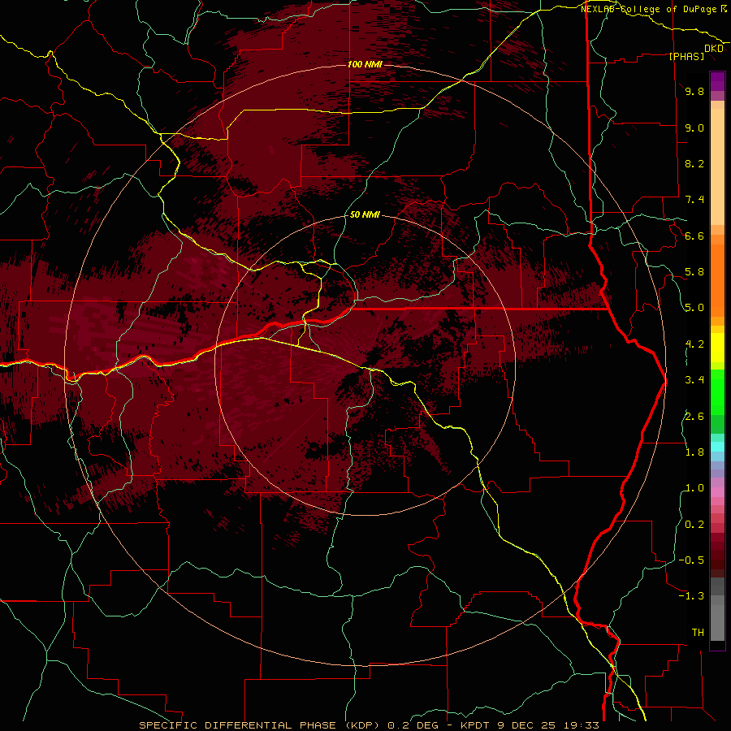This screenshot has height=731, width=731.
Task: Select the 9.8 value on color scale
Action: point(694,92)
